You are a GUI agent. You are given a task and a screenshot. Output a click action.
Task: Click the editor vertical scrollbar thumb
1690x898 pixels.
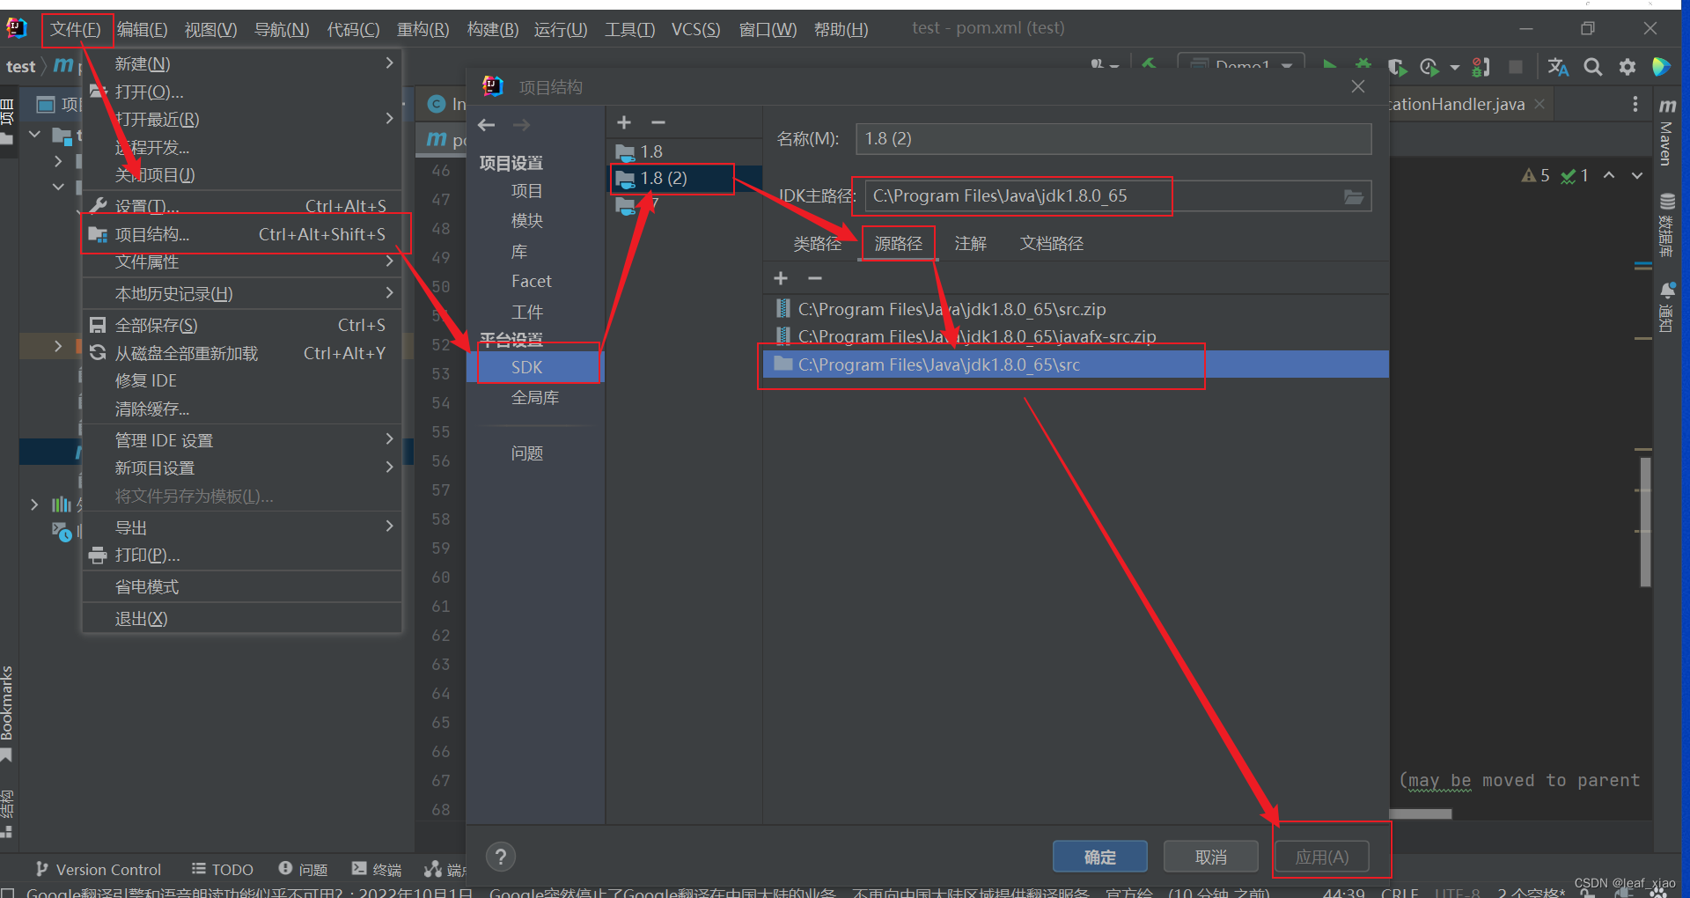[1644, 521]
